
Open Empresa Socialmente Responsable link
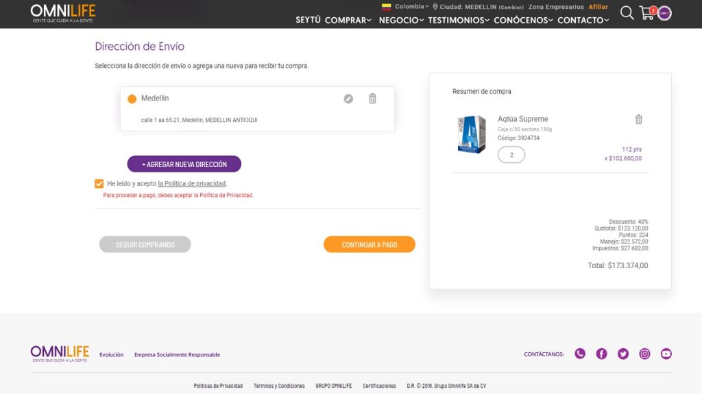coord(178,355)
